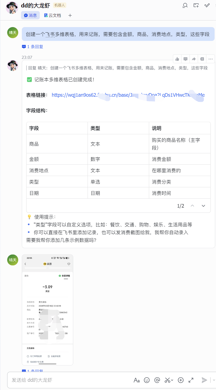Add a new tab with the plus
216x390 pixels.
pos(70,15)
